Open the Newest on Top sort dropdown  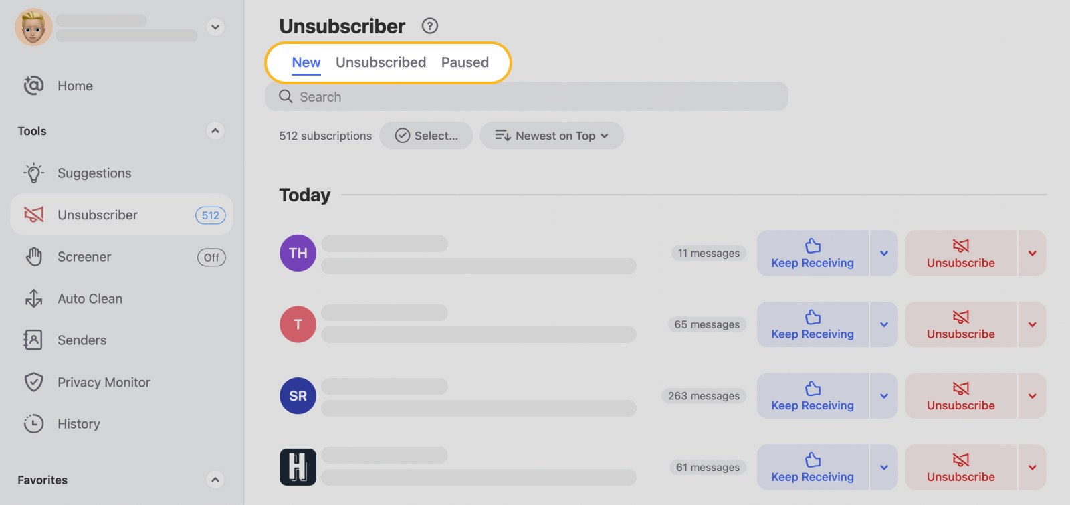[x=552, y=136]
